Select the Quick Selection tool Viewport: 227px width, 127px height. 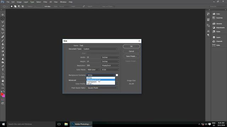(2, 26)
